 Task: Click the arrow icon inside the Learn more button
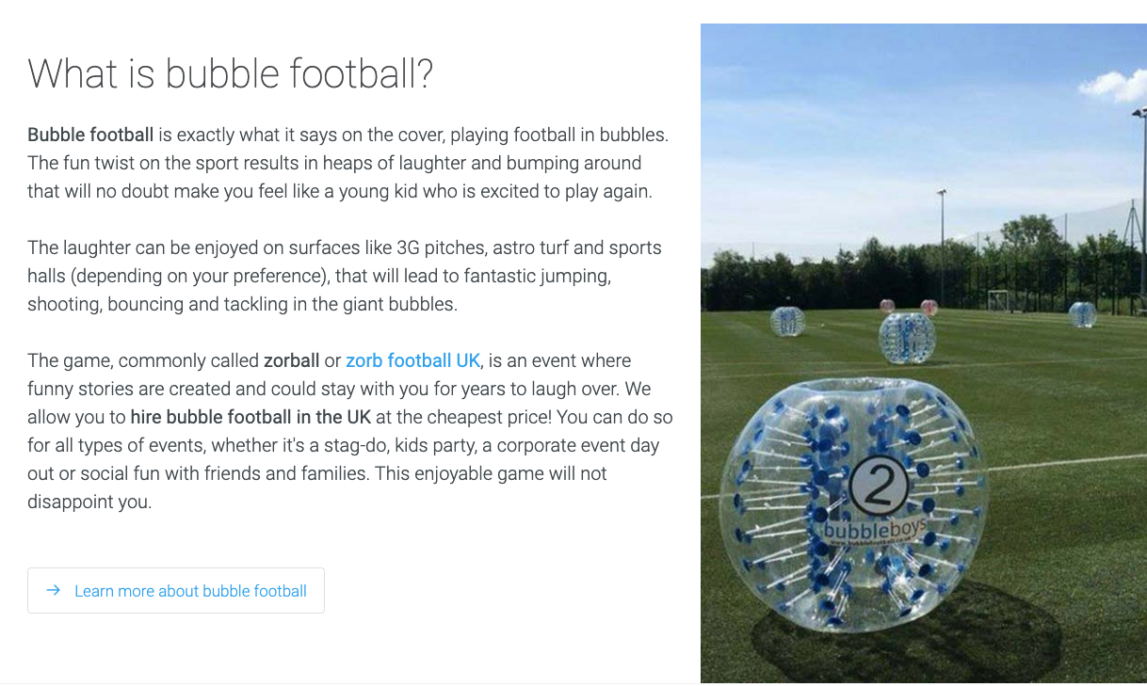(x=54, y=590)
